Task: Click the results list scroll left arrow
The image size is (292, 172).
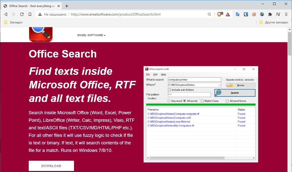Action: coord(148,158)
